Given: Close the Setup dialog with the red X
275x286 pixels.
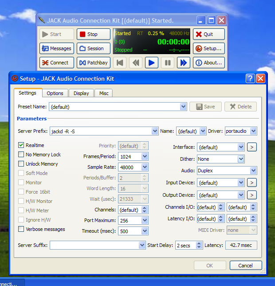Looking at the screenshot, I should (x=261, y=79).
